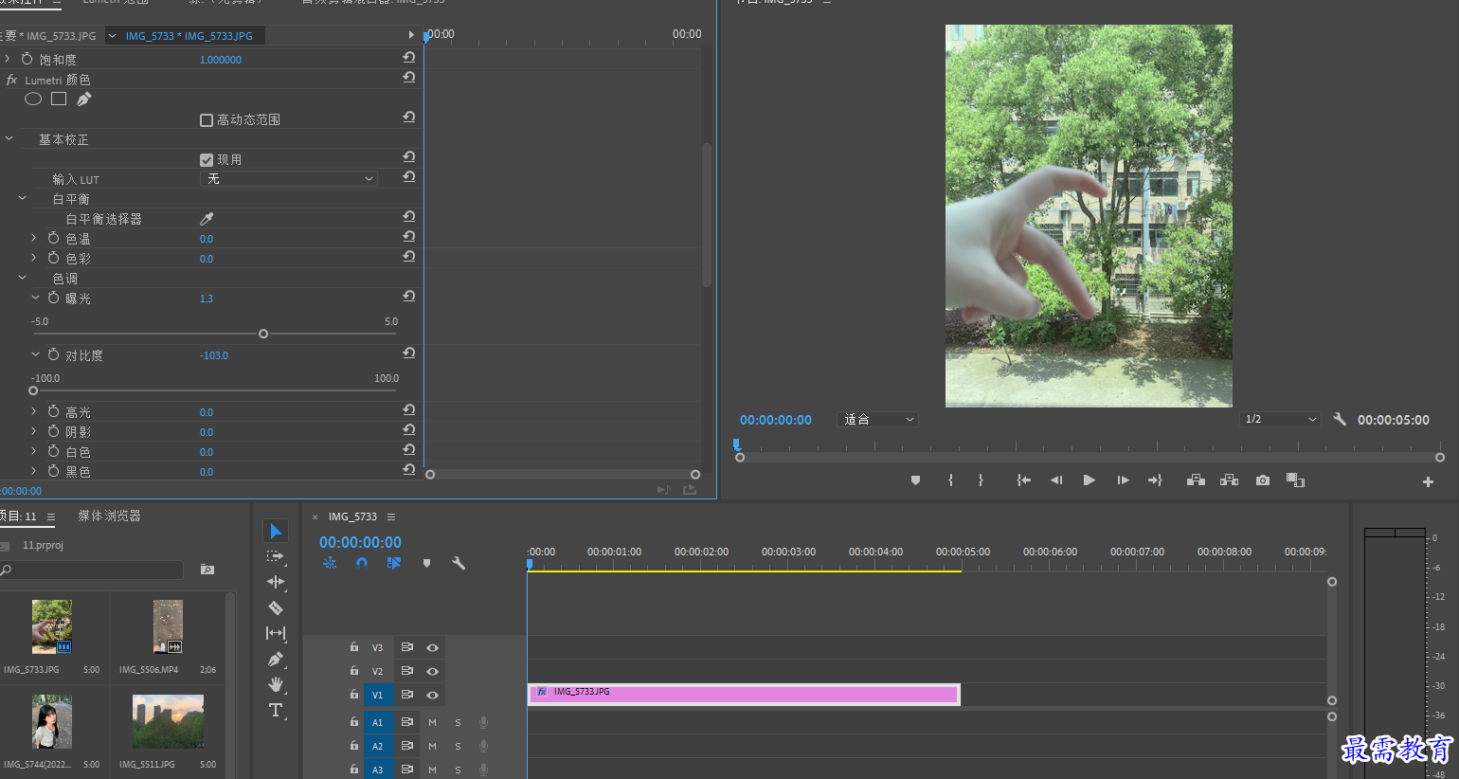Uncheck the Active (现用) checkbox

pyautogui.click(x=207, y=160)
